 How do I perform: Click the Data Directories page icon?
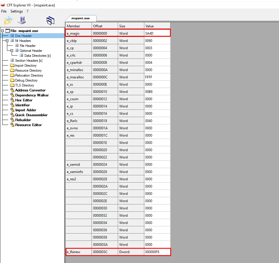click(x=21, y=55)
